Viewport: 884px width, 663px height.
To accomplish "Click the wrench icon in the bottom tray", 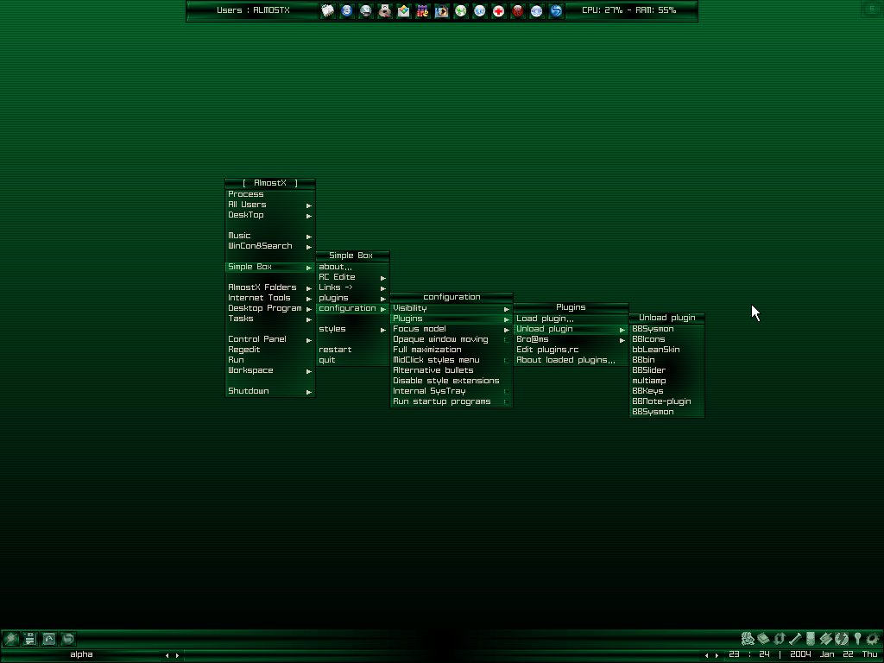I will (794, 639).
